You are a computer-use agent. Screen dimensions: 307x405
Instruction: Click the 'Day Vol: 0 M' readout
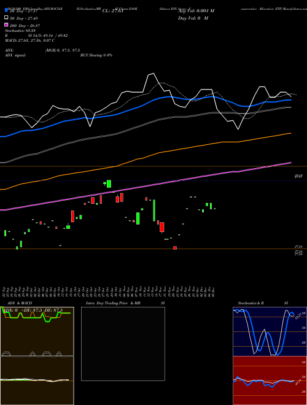point(193,18)
